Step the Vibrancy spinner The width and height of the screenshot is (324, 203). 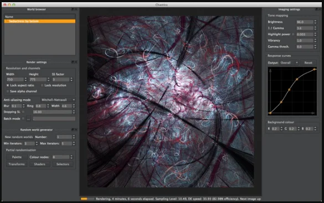tap(315, 41)
